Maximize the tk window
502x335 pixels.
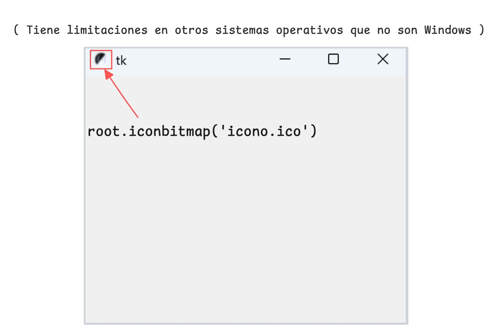tap(333, 59)
